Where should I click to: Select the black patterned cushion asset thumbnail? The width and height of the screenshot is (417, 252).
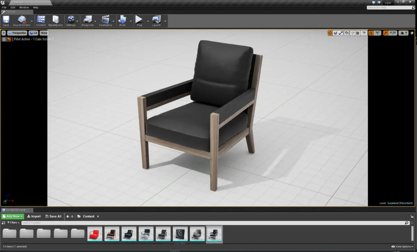(180, 234)
